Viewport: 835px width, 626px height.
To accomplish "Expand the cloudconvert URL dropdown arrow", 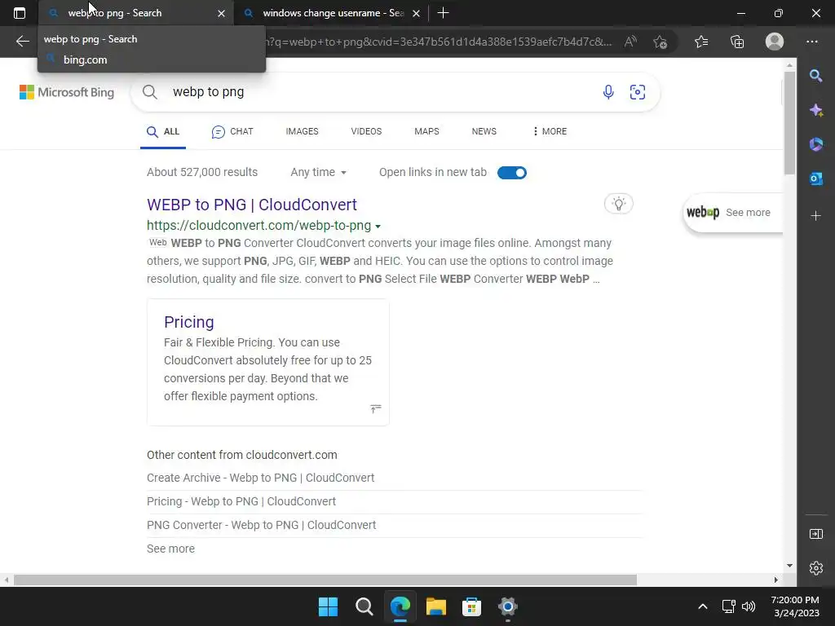I will [378, 227].
